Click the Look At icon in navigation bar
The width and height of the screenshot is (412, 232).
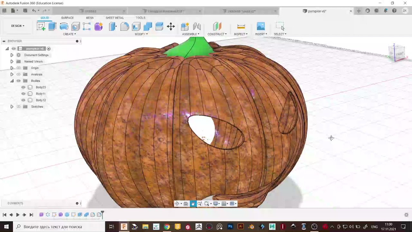click(186, 204)
